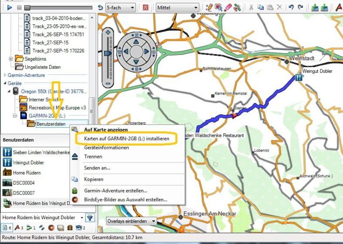Screen dimensions: 343x244
Task: Select the Benutzerdaten folder
Action: (x=51, y=124)
